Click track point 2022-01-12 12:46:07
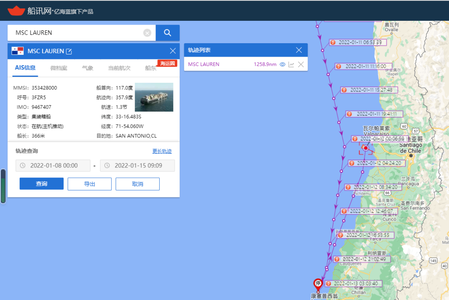 coord(370,211)
